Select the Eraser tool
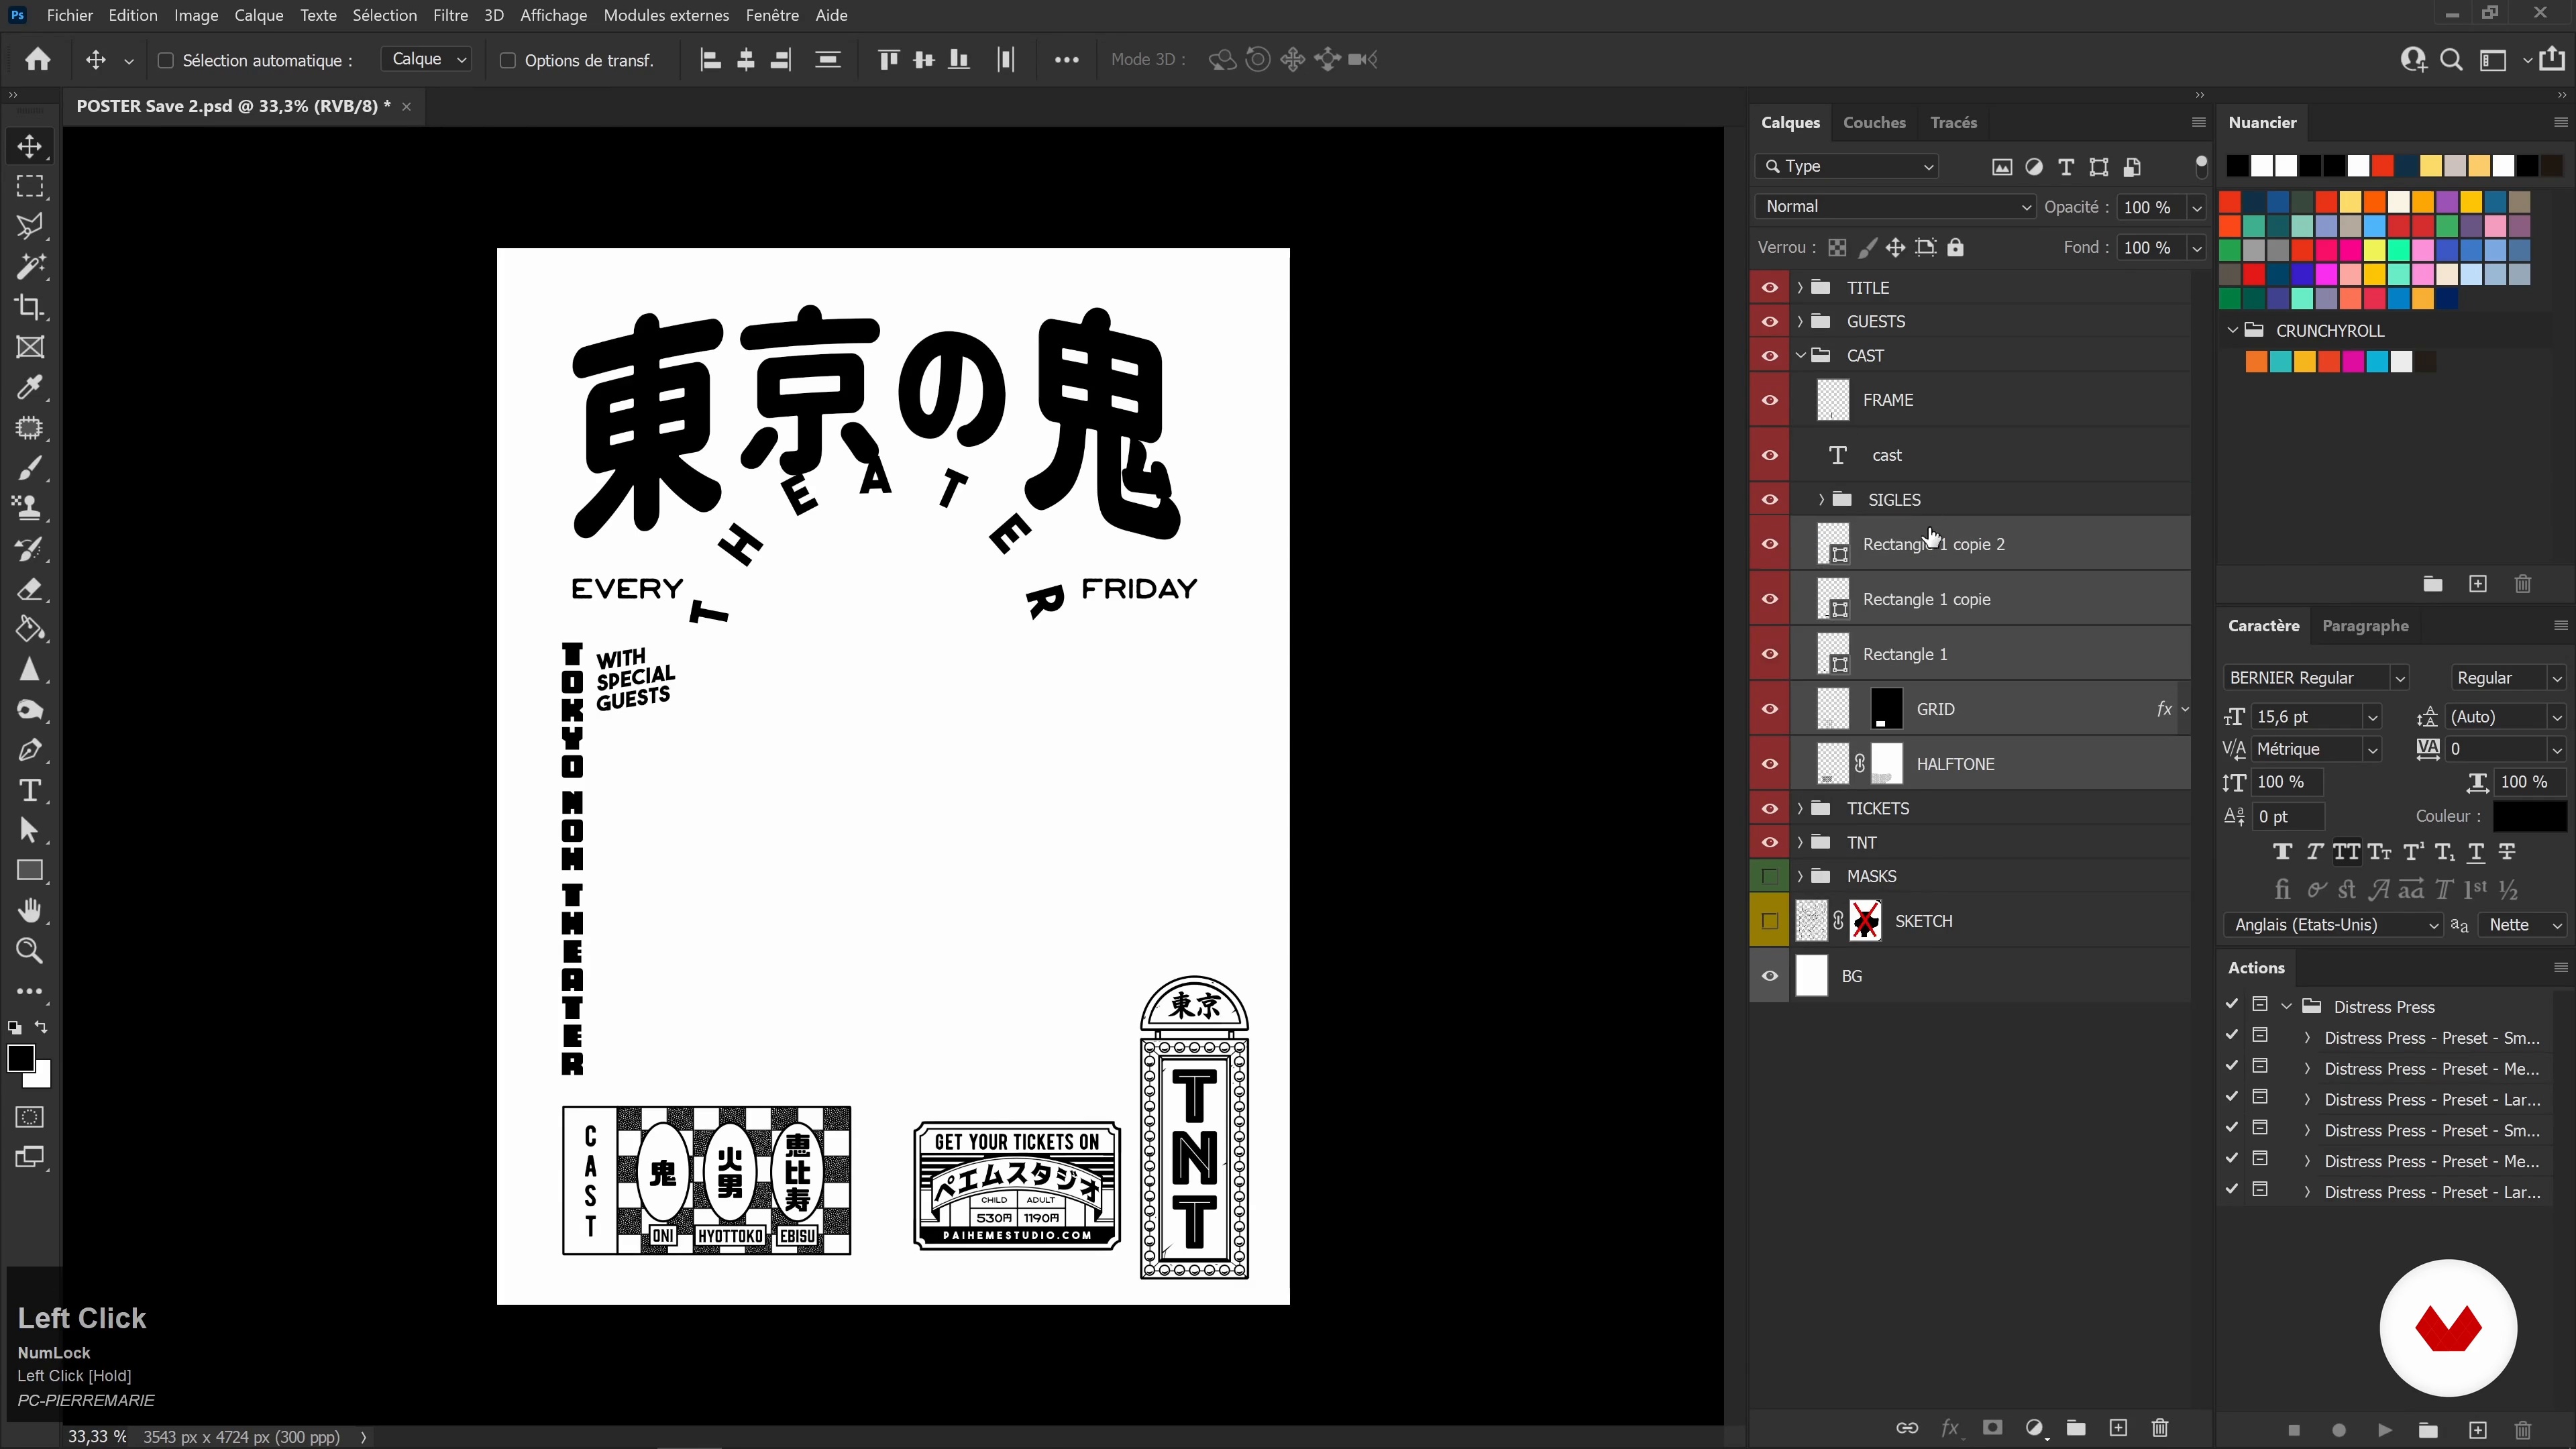The height and width of the screenshot is (1449, 2576). point(30,590)
